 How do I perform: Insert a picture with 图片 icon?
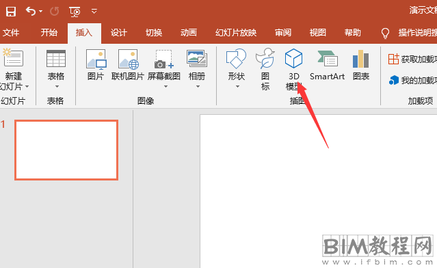(x=96, y=59)
